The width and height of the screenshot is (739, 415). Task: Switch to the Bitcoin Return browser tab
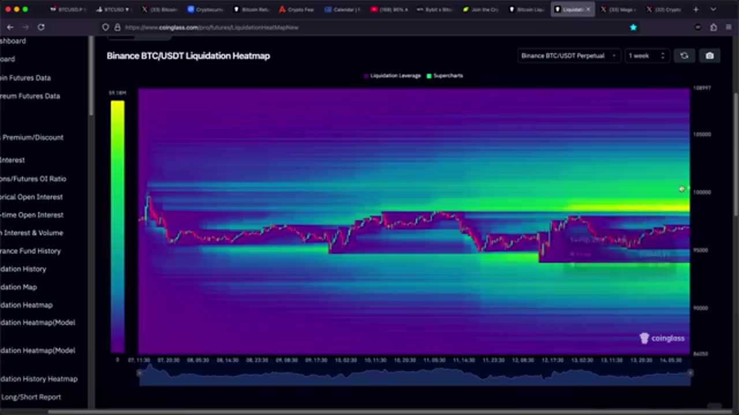click(x=252, y=9)
